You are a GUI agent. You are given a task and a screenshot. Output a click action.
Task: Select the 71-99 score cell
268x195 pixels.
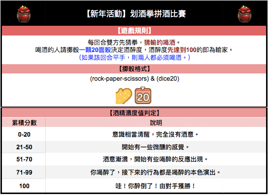24,172
